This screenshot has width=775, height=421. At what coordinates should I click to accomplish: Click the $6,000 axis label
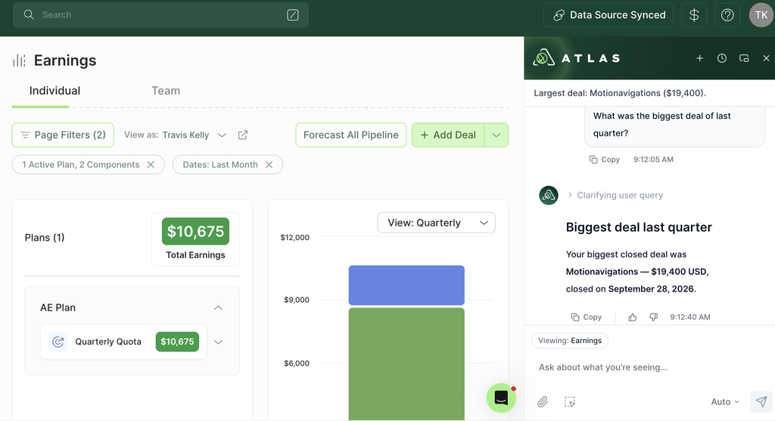click(297, 363)
